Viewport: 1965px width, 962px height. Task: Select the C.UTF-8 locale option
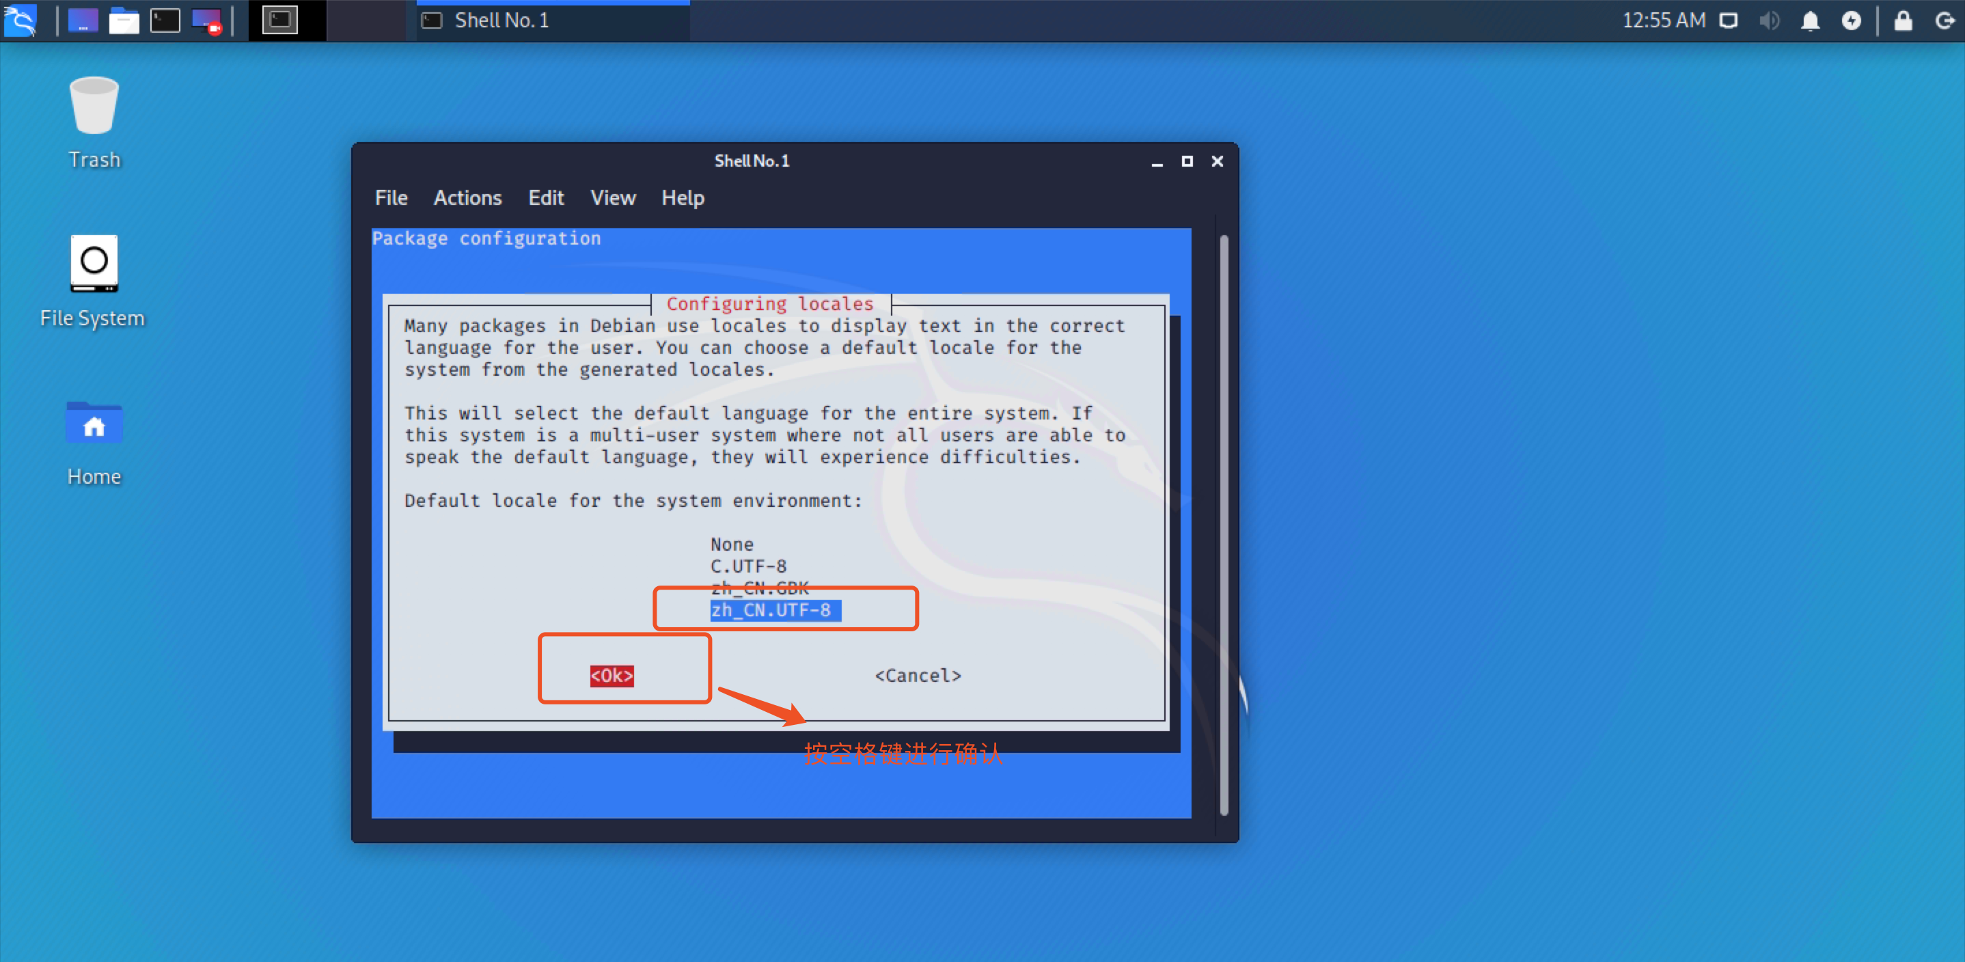(x=748, y=566)
